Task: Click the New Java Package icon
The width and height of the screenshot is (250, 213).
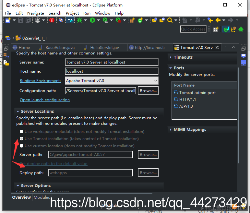Action: pos(132,20)
